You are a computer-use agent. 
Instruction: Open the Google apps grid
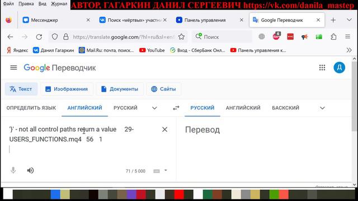[x=322, y=68]
